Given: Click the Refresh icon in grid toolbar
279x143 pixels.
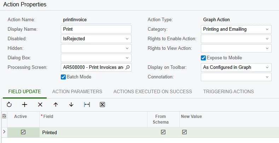Looking at the screenshot, I should [9, 105].
